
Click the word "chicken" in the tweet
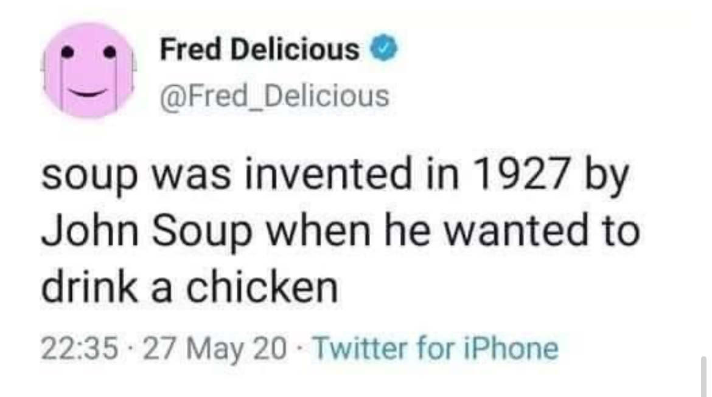[x=262, y=288]
